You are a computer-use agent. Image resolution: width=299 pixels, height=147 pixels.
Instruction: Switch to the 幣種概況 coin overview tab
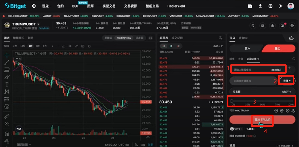point(18,38)
